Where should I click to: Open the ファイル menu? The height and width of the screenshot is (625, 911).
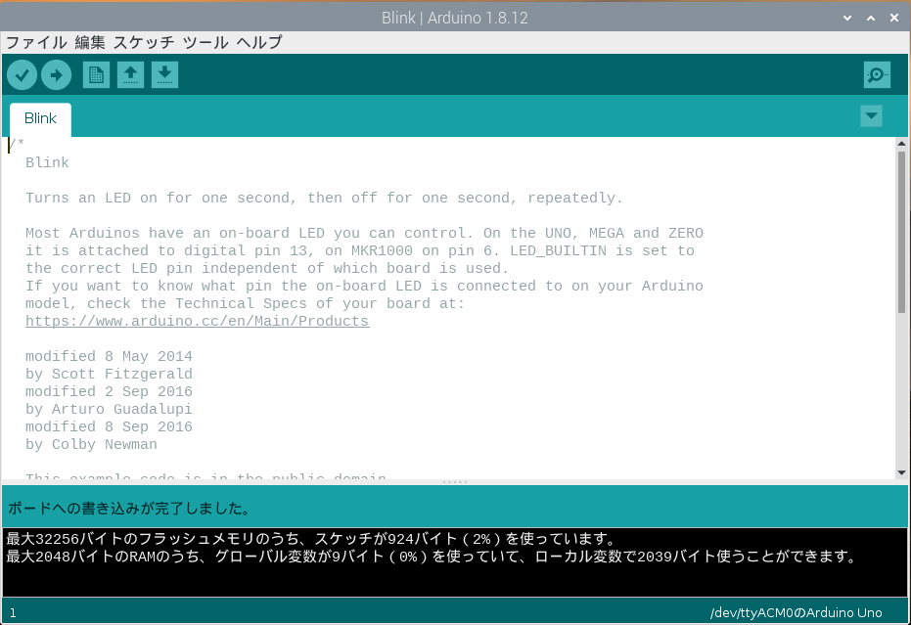pyautogui.click(x=36, y=42)
